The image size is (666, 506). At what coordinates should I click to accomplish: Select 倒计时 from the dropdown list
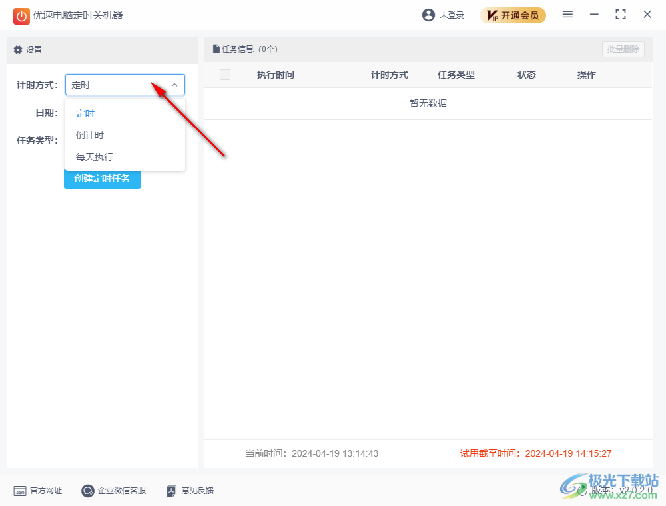90,135
